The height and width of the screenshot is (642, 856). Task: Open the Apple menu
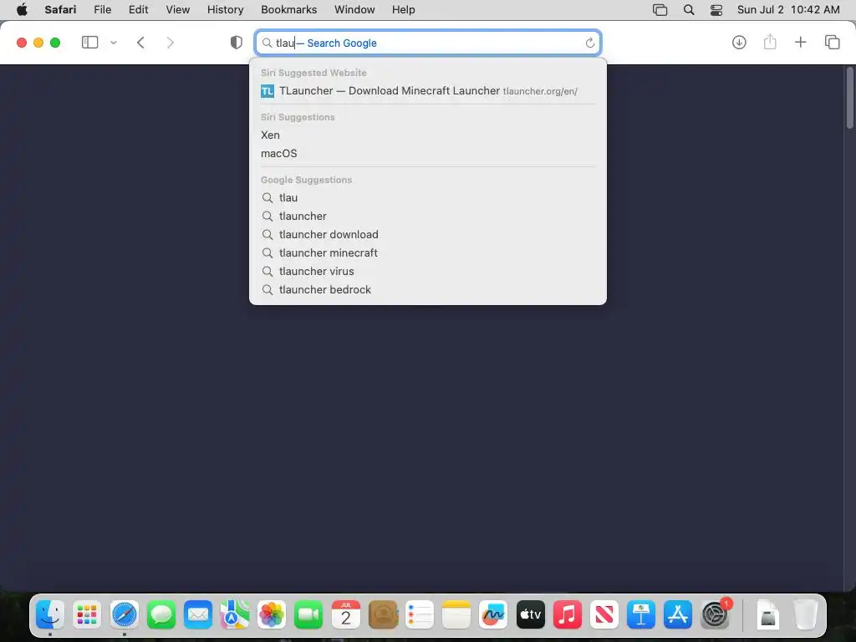(x=22, y=10)
